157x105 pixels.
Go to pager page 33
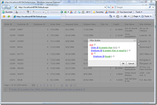pos(71,85)
